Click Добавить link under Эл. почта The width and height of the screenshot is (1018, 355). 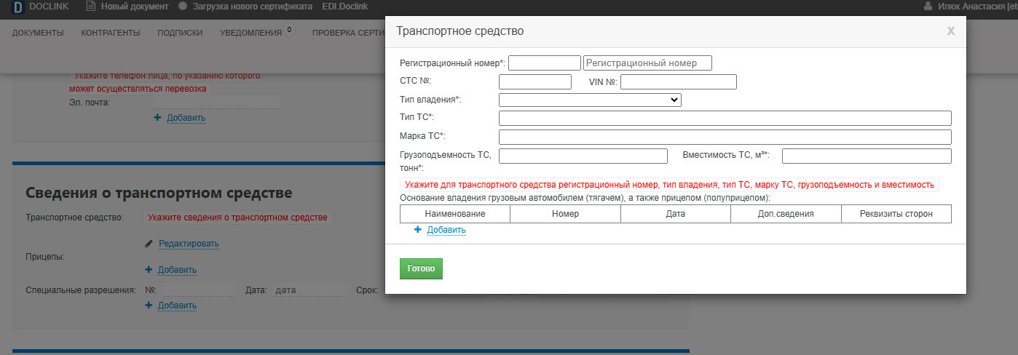tap(186, 118)
